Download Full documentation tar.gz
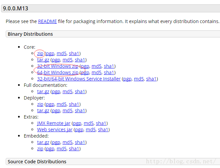220x168 pixels. pos(43,92)
